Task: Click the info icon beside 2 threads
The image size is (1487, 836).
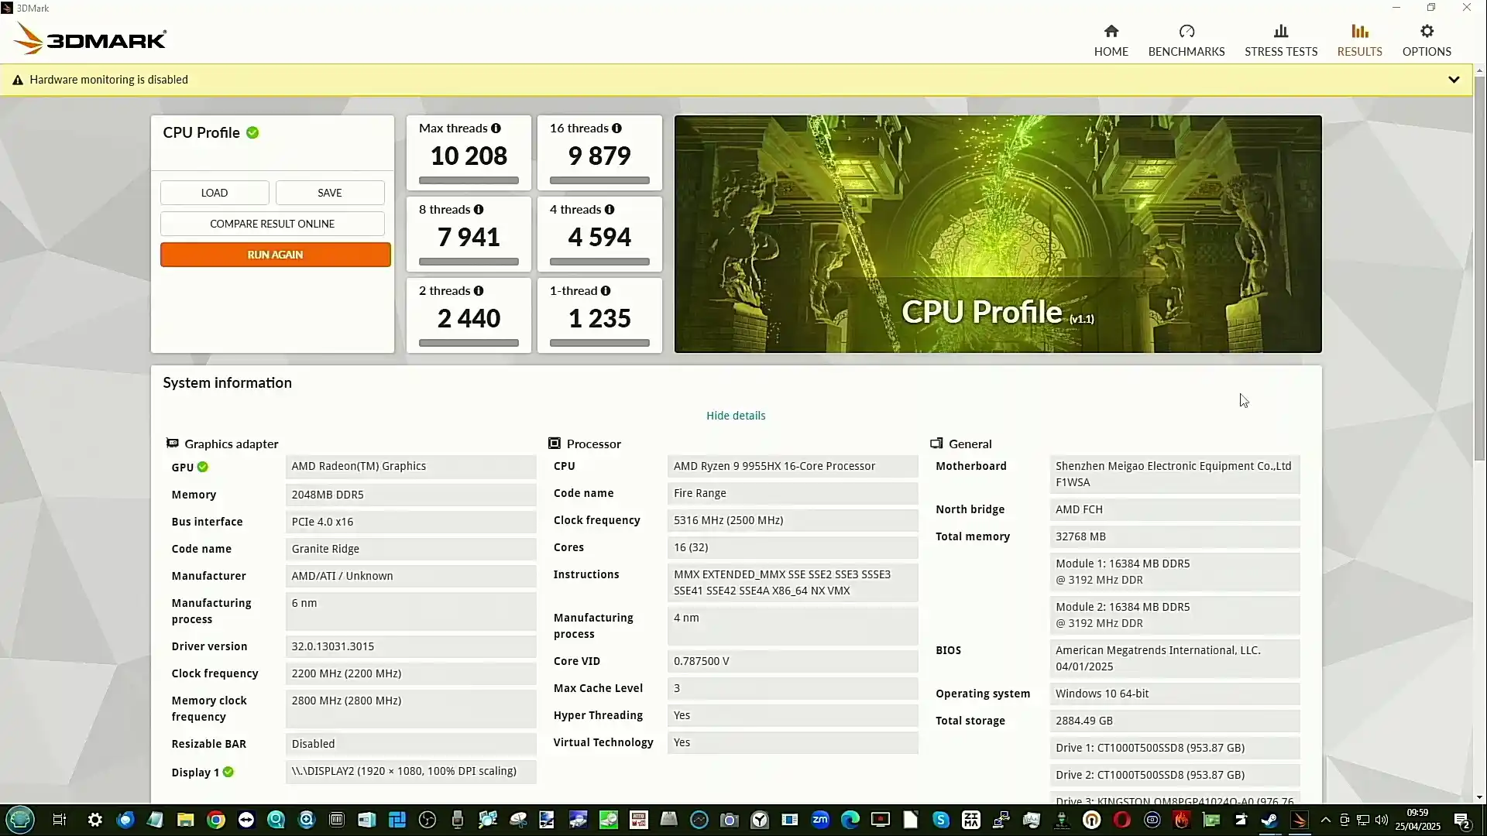Action: click(x=479, y=291)
